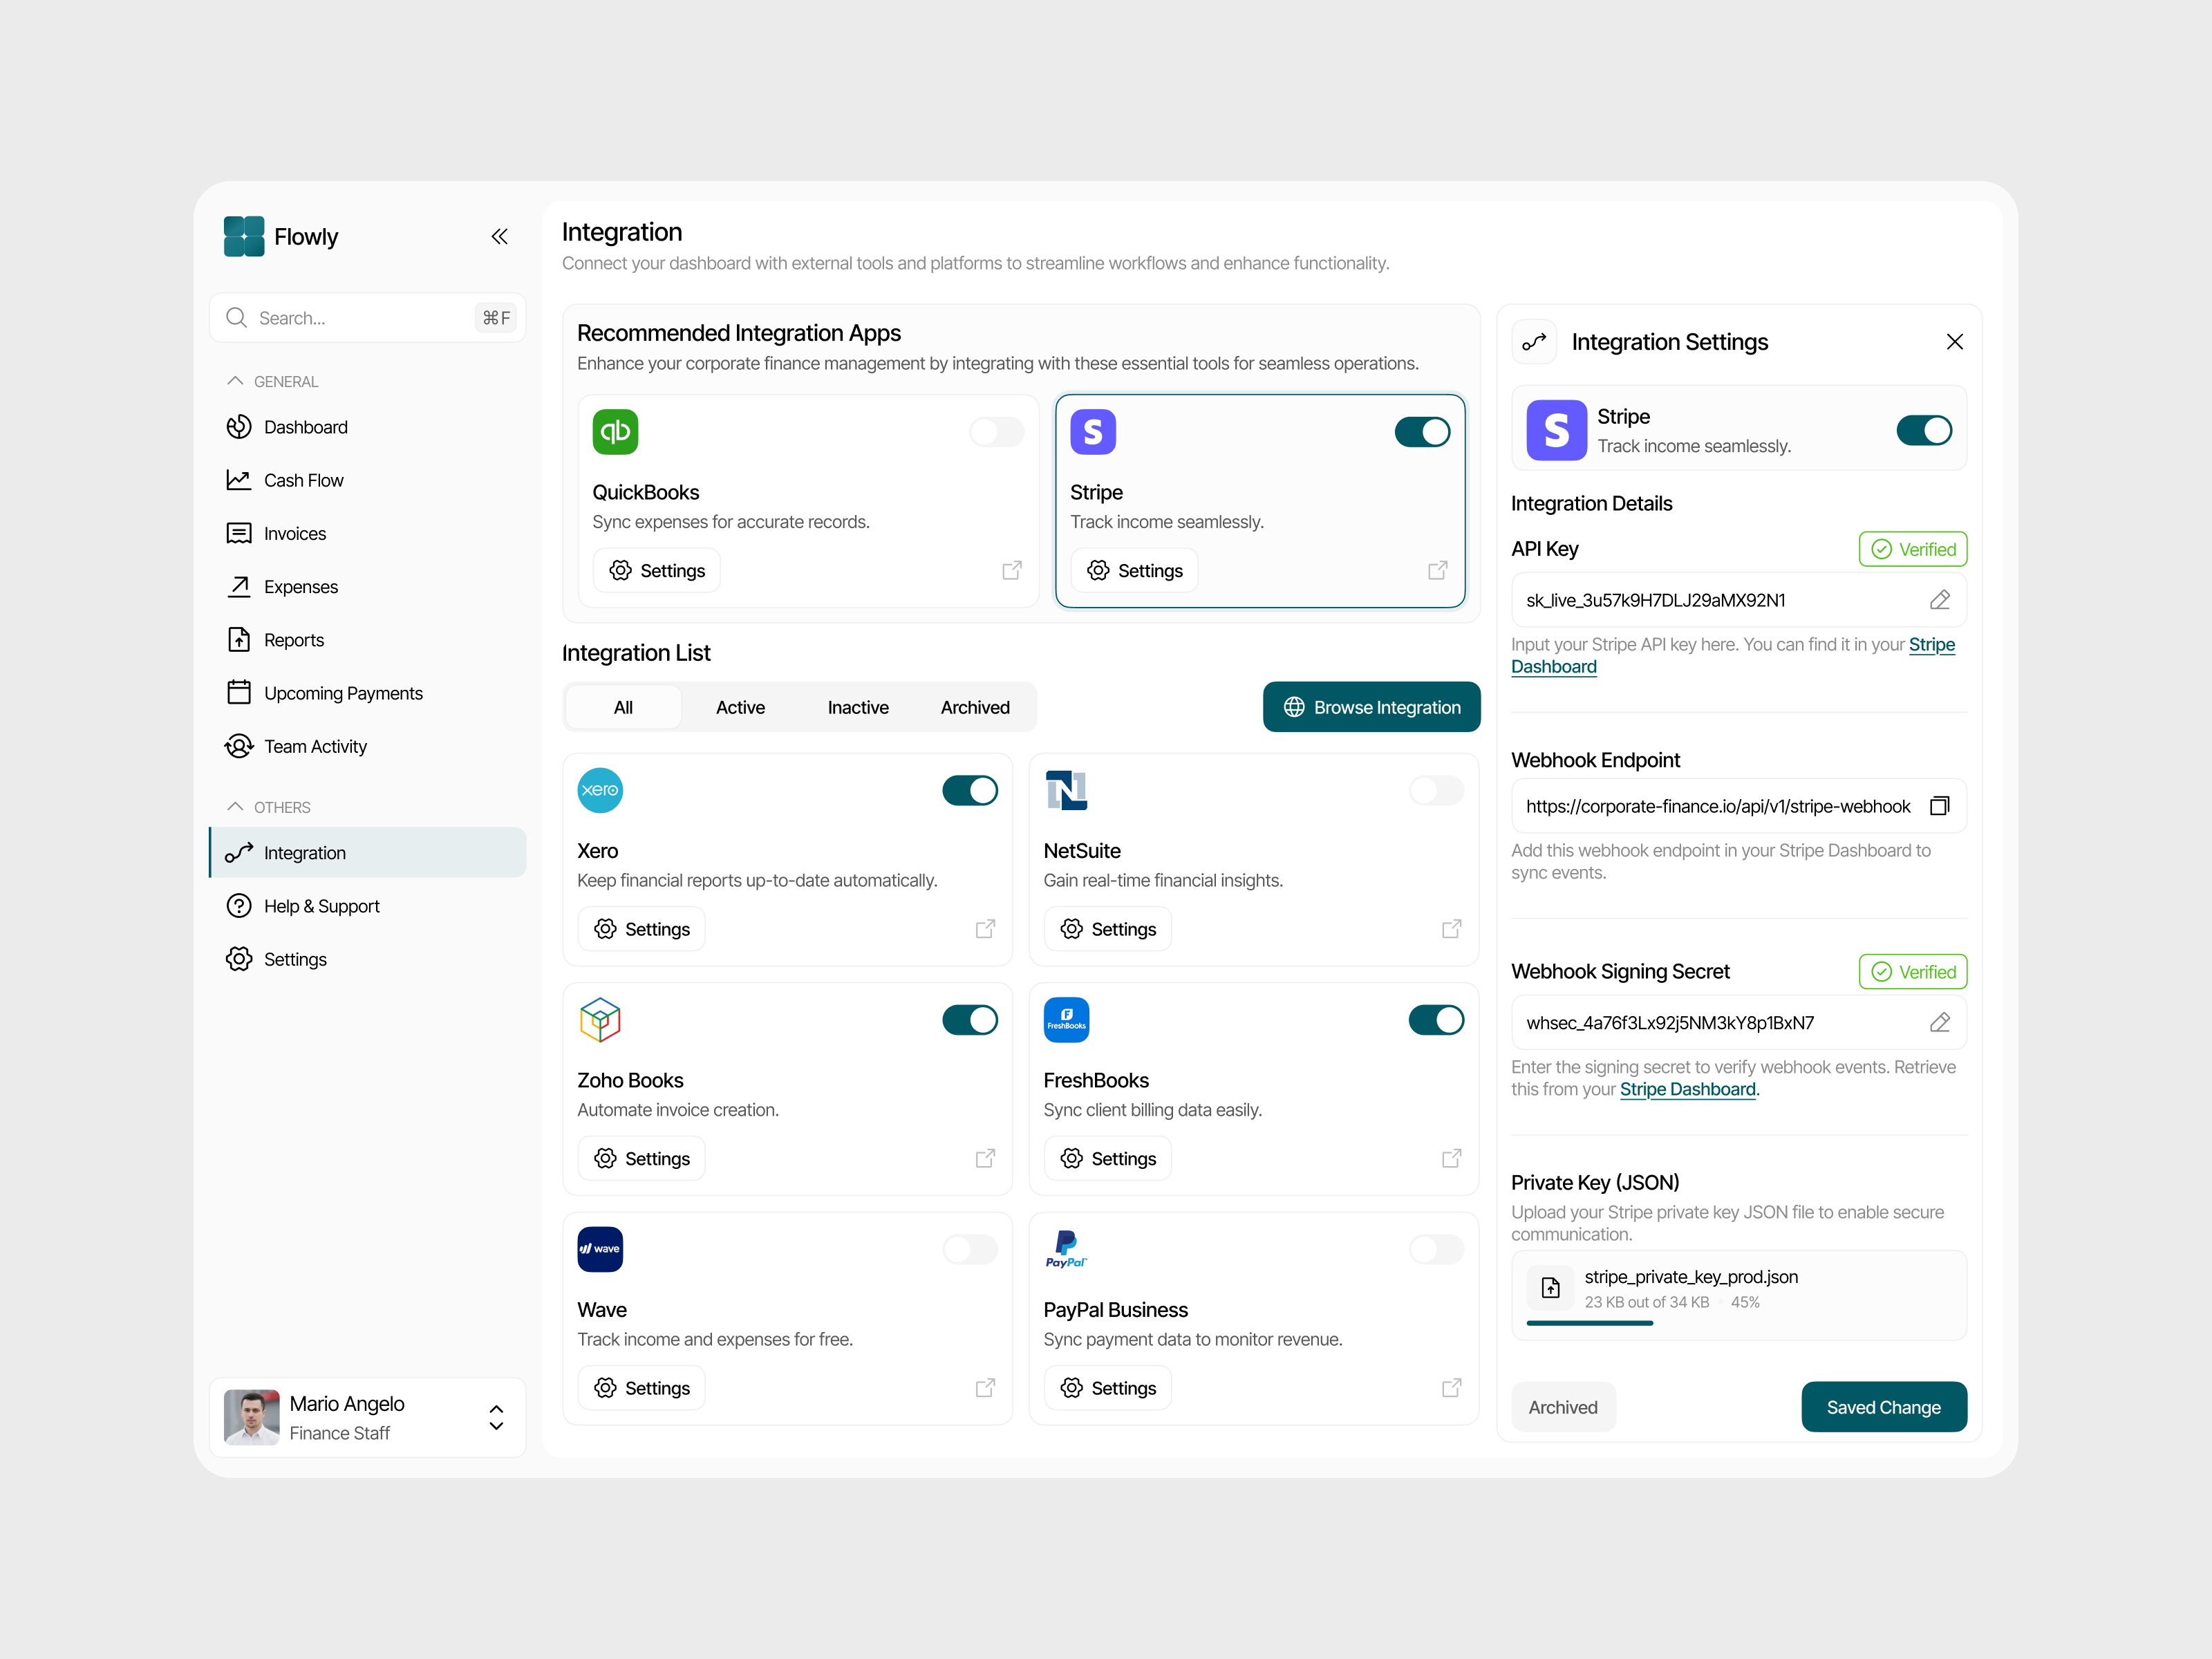Select the Invoices sidebar icon
Viewport: 2212px width, 1659px height.
pyautogui.click(x=239, y=533)
